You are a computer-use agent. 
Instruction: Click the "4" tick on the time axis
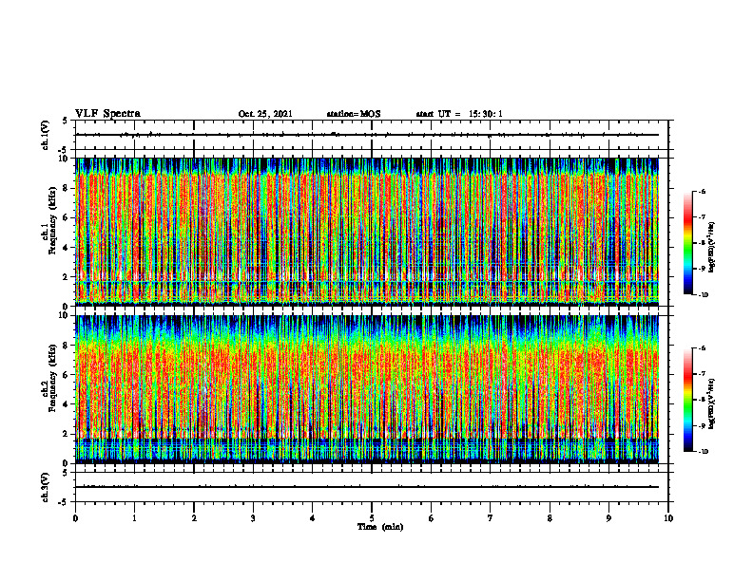313,518
